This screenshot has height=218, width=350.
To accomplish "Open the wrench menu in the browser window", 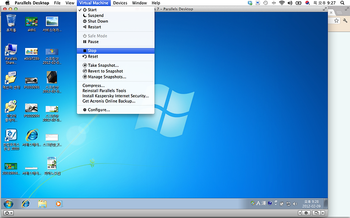I will click(x=345, y=21).
